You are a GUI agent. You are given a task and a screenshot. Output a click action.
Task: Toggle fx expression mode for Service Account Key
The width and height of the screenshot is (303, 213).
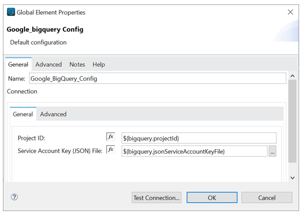click(111, 149)
